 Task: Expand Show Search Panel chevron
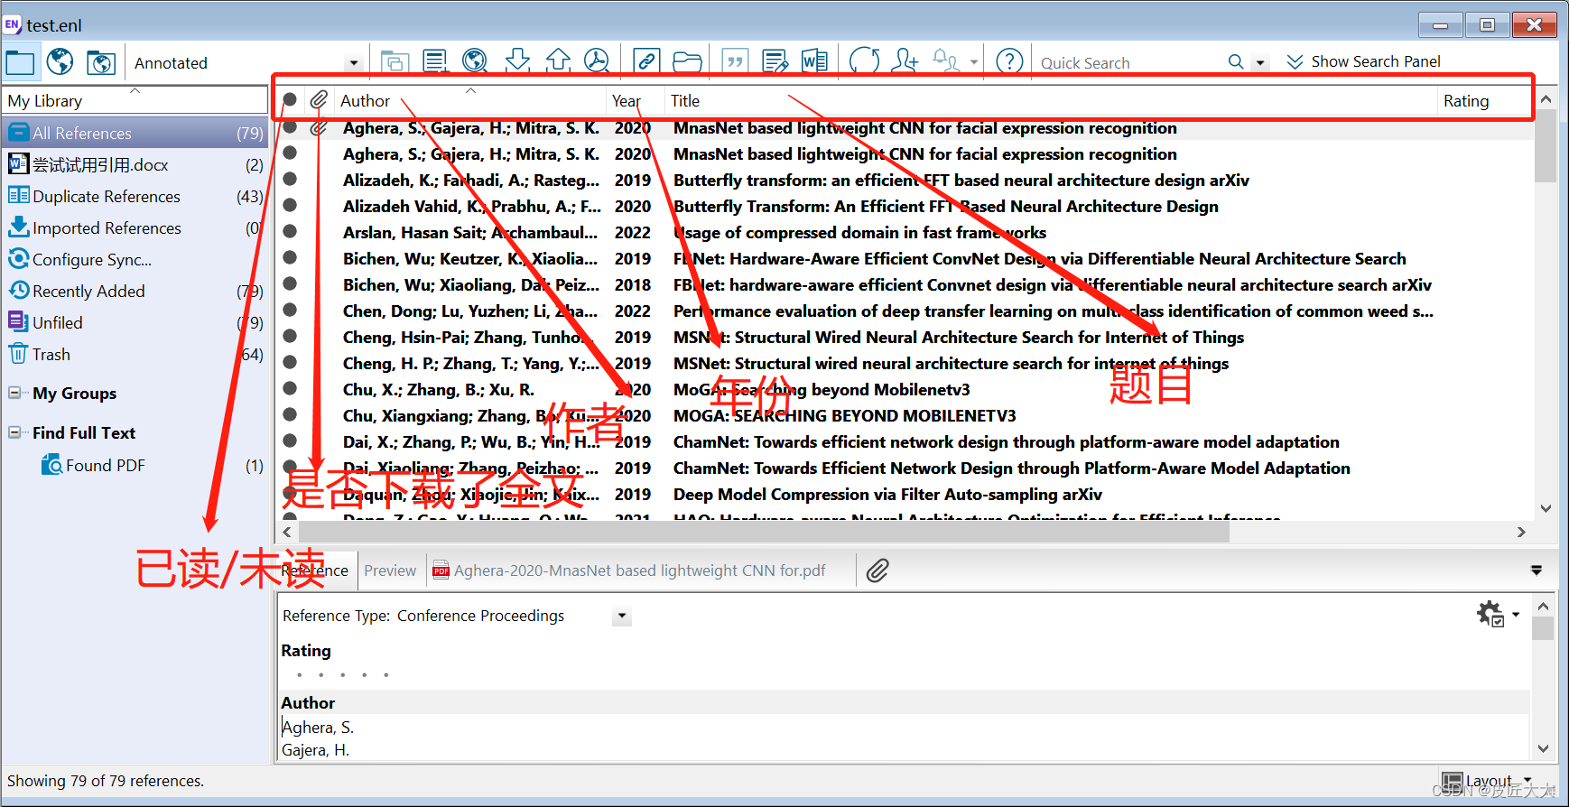pyautogui.click(x=1295, y=61)
